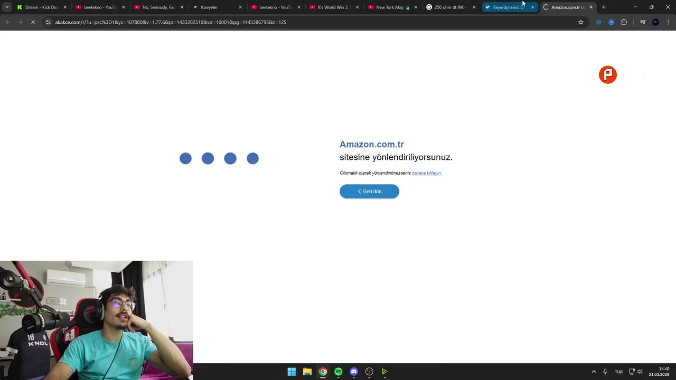Click the audio extension icon beside the star

(598, 22)
